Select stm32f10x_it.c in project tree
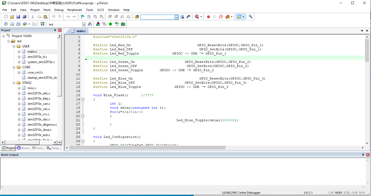 coord(37,57)
